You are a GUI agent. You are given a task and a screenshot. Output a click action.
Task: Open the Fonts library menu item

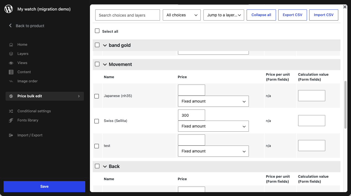(x=28, y=120)
